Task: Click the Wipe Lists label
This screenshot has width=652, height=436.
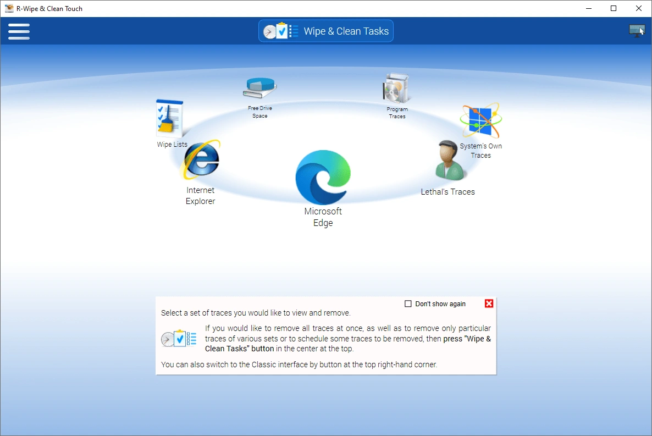Action: click(x=172, y=145)
